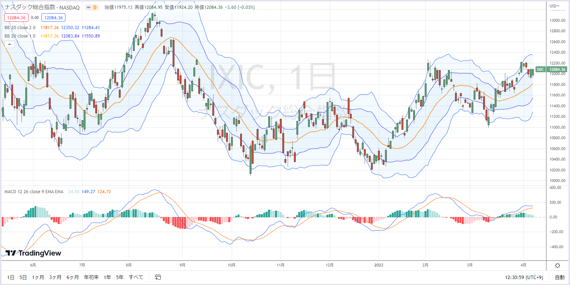Select the 1ヶ月 time range
This screenshot has height=285, width=570.
pos(38,277)
